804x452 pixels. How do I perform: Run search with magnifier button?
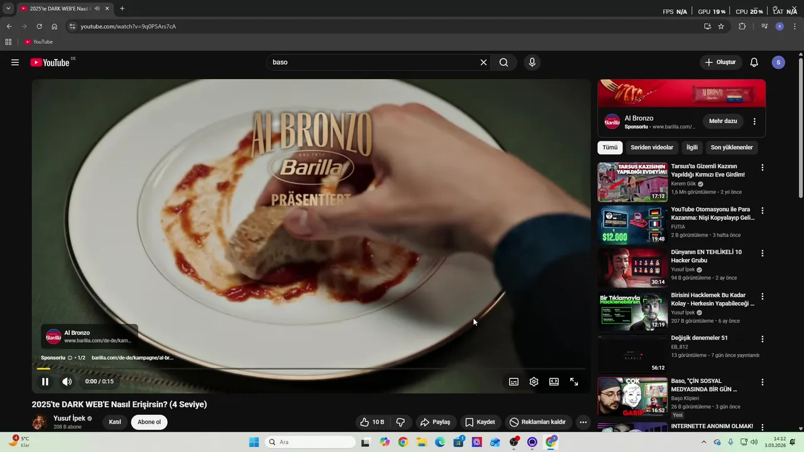point(504,62)
